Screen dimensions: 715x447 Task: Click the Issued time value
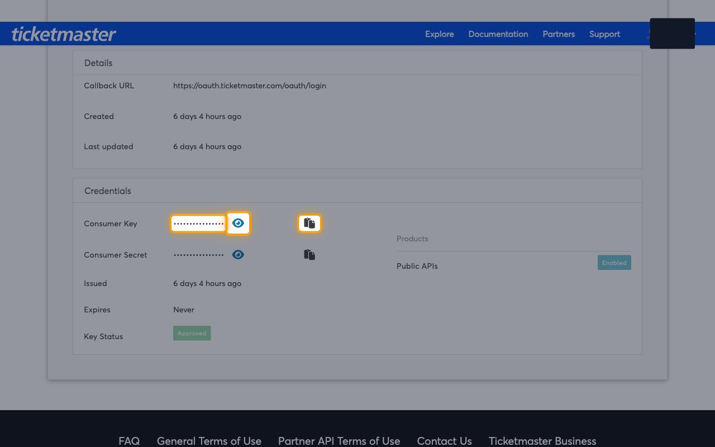(x=207, y=283)
